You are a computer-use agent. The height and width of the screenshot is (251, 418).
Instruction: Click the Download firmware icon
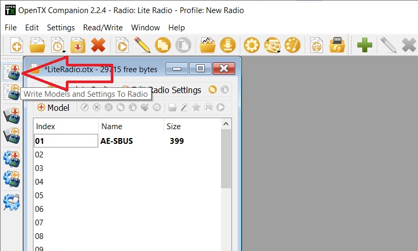click(x=228, y=45)
